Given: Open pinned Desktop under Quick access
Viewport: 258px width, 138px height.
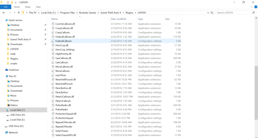Looking at the screenshot, I should 15,25.
